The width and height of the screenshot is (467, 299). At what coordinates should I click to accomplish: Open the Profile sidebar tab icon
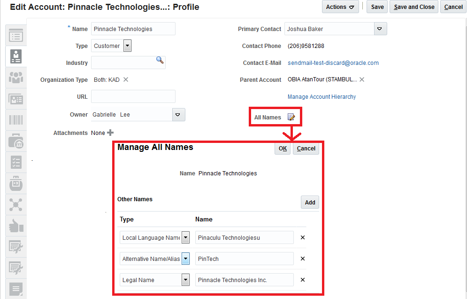pos(16,56)
